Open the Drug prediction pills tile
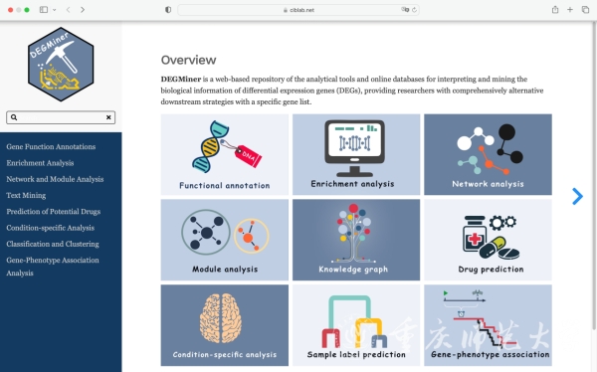This screenshot has width=597, height=372. (x=488, y=240)
